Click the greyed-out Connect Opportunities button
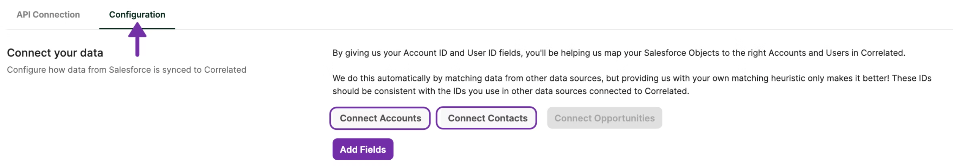The height and width of the screenshot is (167, 953). pyautogui.click(x=604, y=118)
